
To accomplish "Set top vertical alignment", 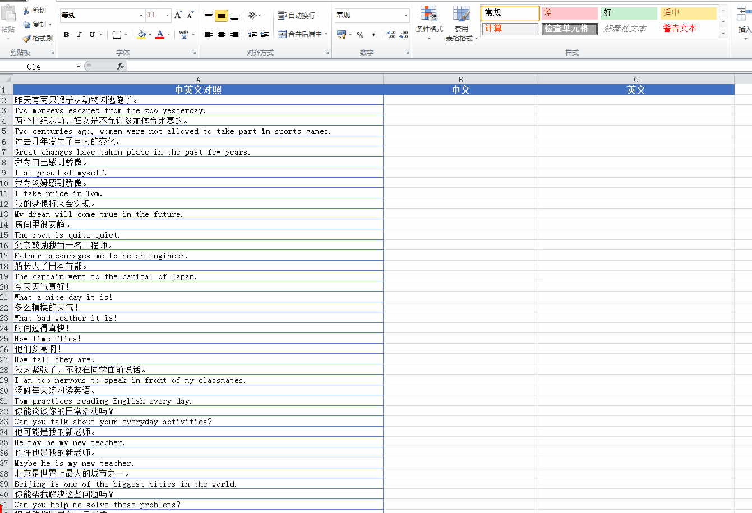I will point(209,15).
